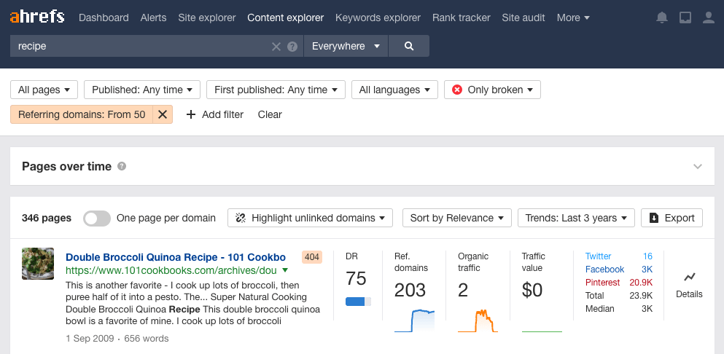Open Highlight unlinked domains dropdown

[x=311, y=218]
